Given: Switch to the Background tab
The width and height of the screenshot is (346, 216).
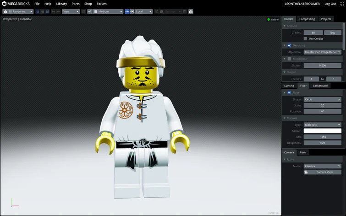Looking at the screenshot, I should (x=320, y=86).
